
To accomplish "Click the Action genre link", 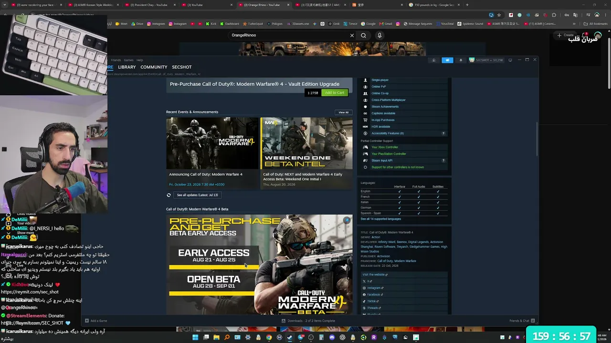I will 376,237.
